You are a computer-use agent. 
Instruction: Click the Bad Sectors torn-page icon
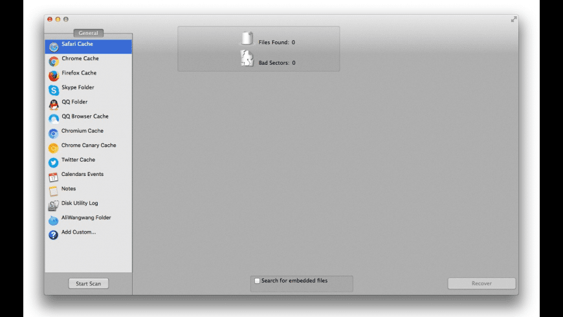pyautogui.click(x=247, y=58)
